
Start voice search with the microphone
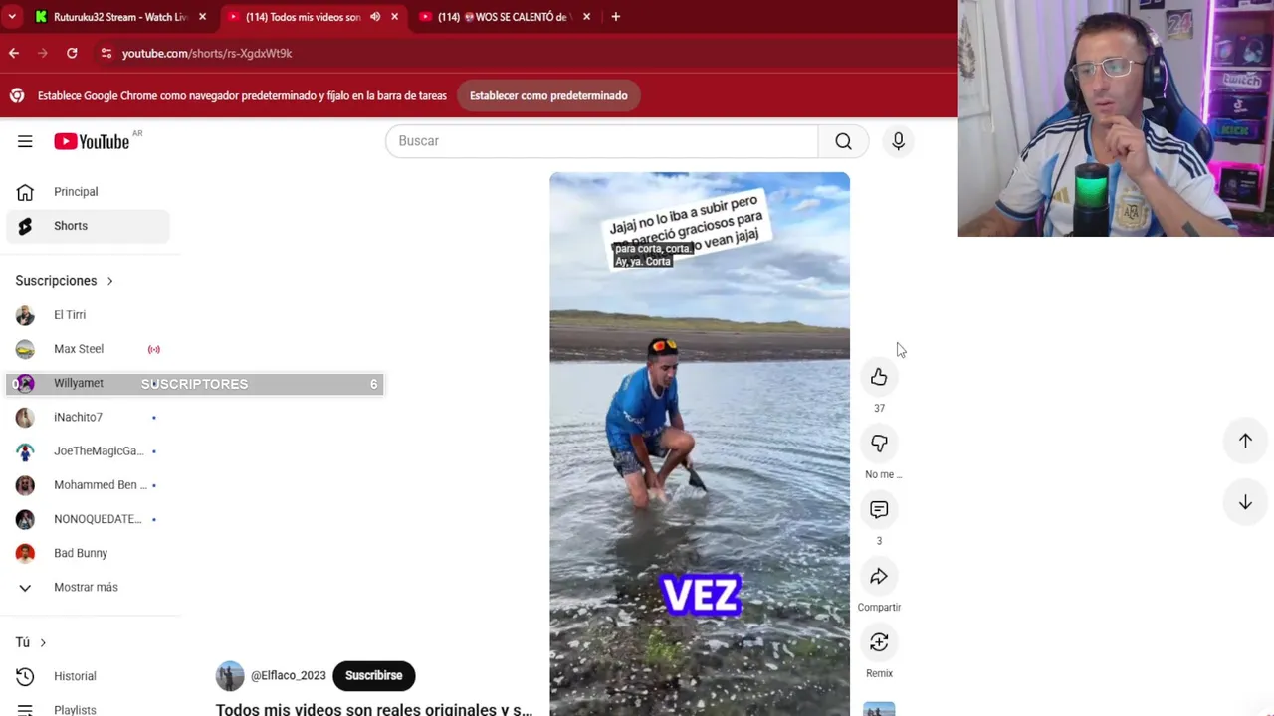point(898,141)
